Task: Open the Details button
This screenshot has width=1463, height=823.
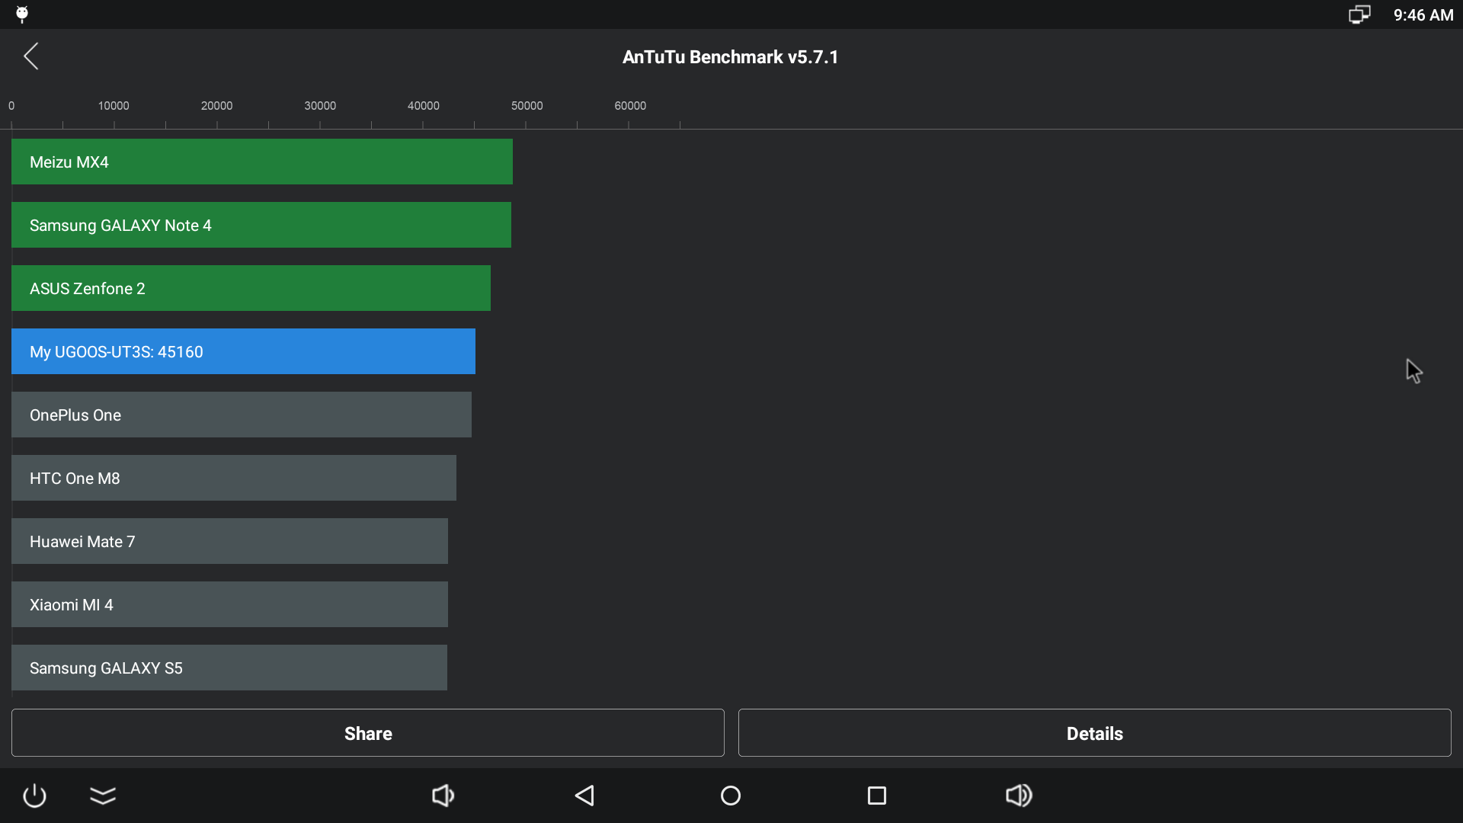Action: 1095,733
